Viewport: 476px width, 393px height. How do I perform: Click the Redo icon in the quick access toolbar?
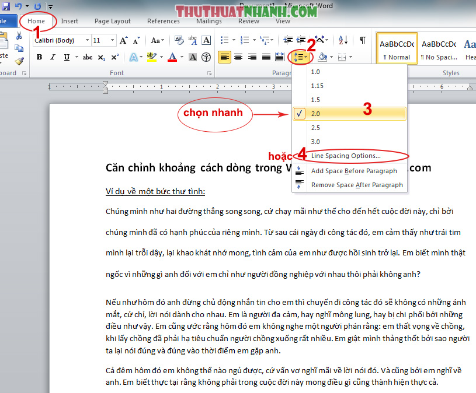[x=37, y=6]
